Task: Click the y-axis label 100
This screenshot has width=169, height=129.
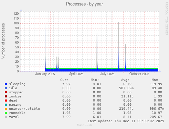Action: (x=16, y=23)
